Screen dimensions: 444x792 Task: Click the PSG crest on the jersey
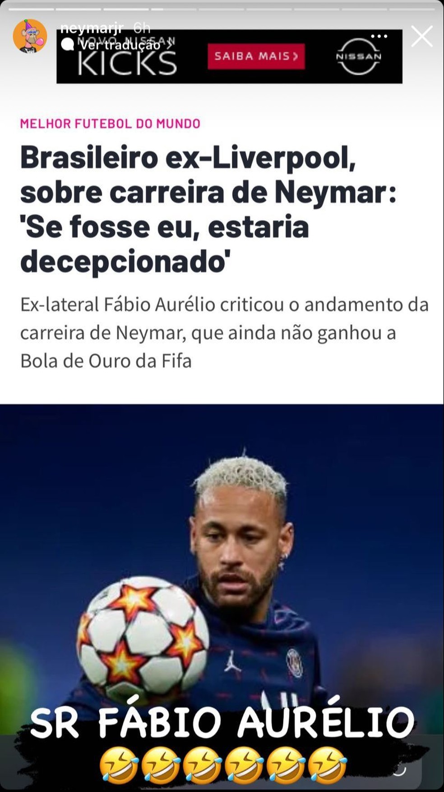tap(294, 663)
